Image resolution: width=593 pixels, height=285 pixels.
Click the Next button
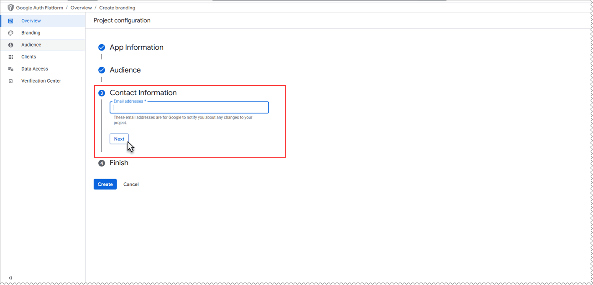pos(119,139)
